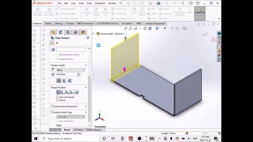Viewport: 253px width, 142px height.
Task: Collapse the Flange Position section
Action: (86, 88)
